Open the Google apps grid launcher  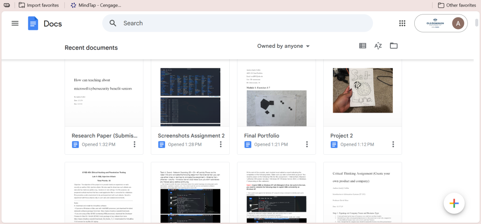[402, 23]
